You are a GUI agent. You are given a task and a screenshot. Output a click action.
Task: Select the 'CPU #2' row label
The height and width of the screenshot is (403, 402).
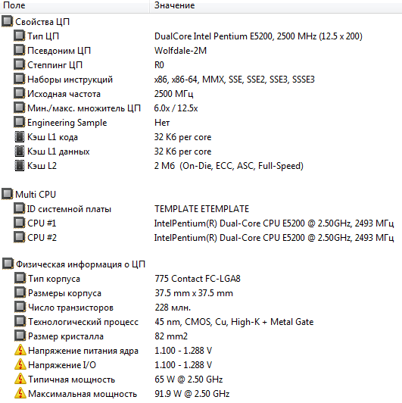(42, 238)
